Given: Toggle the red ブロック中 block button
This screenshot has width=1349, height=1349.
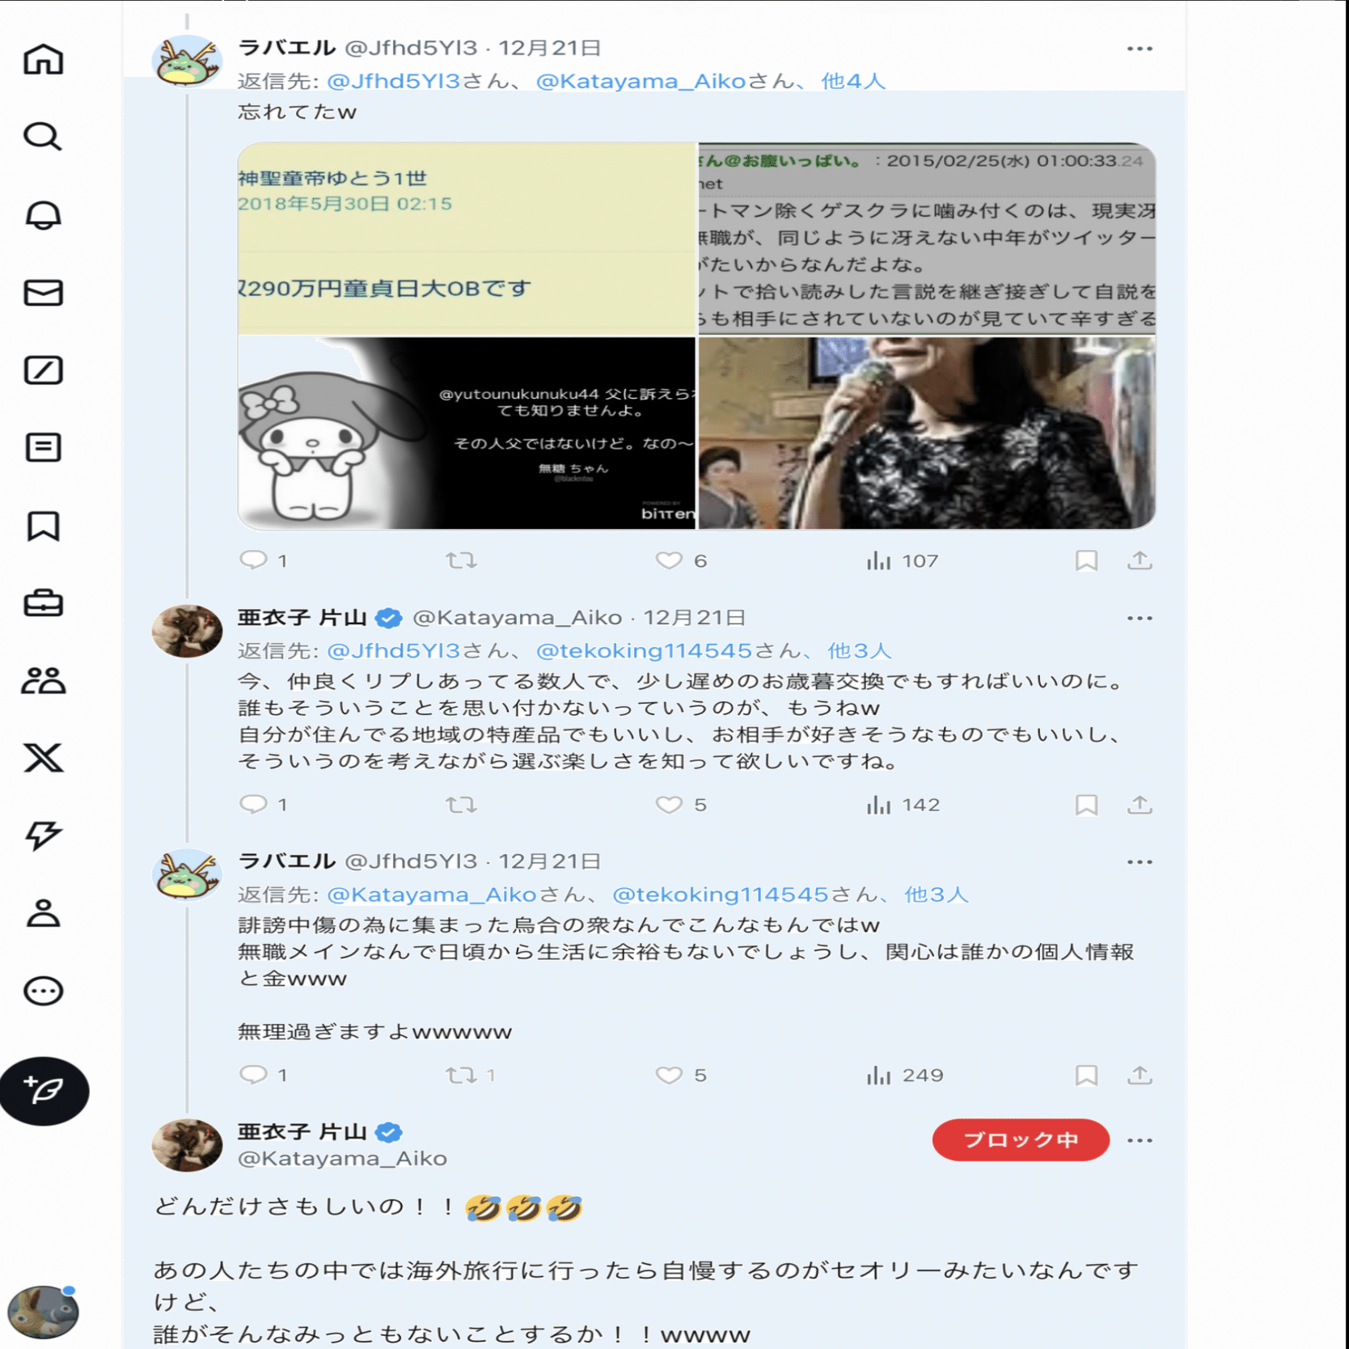Looking at the screenshot, I should (1021, 1140).
